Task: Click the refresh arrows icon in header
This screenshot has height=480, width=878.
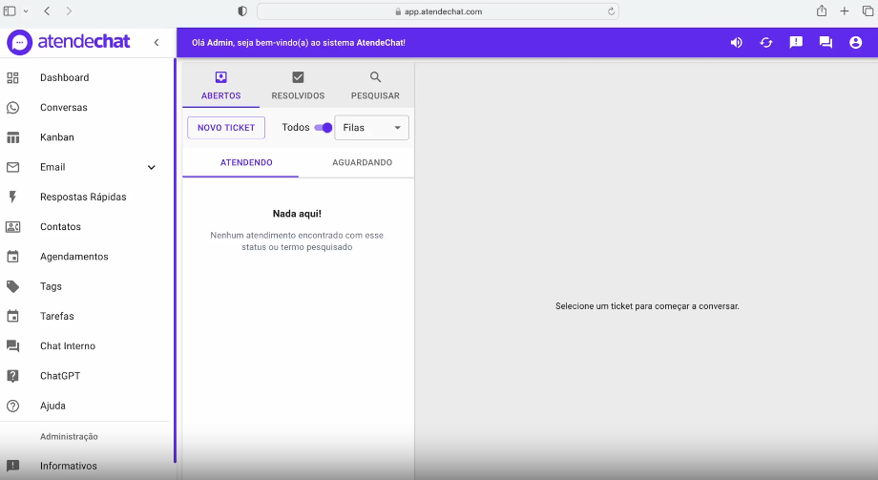Action: tap(765, 43)
